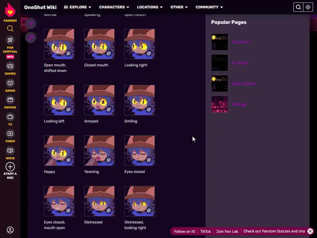Open the Smiling Niko thumbnail
The width and height of the screenshot is (317, 238).
coord(140,100)
